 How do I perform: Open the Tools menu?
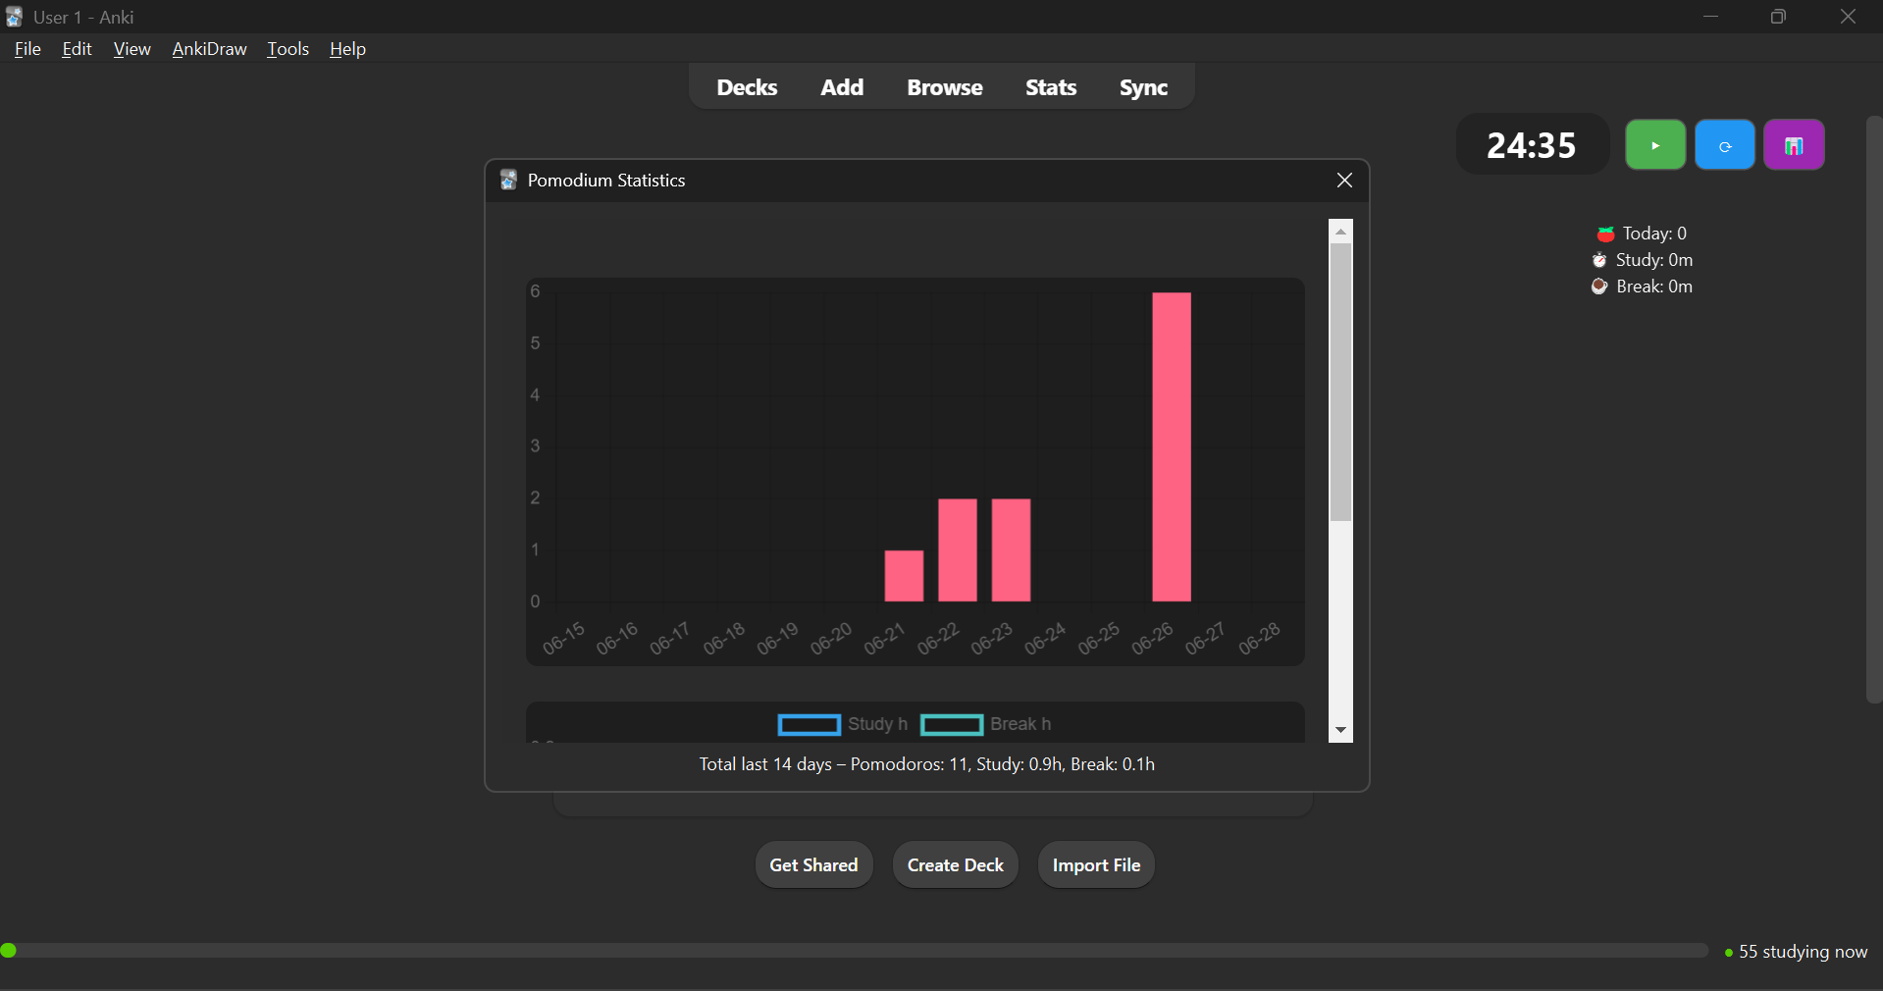(288, 49)
